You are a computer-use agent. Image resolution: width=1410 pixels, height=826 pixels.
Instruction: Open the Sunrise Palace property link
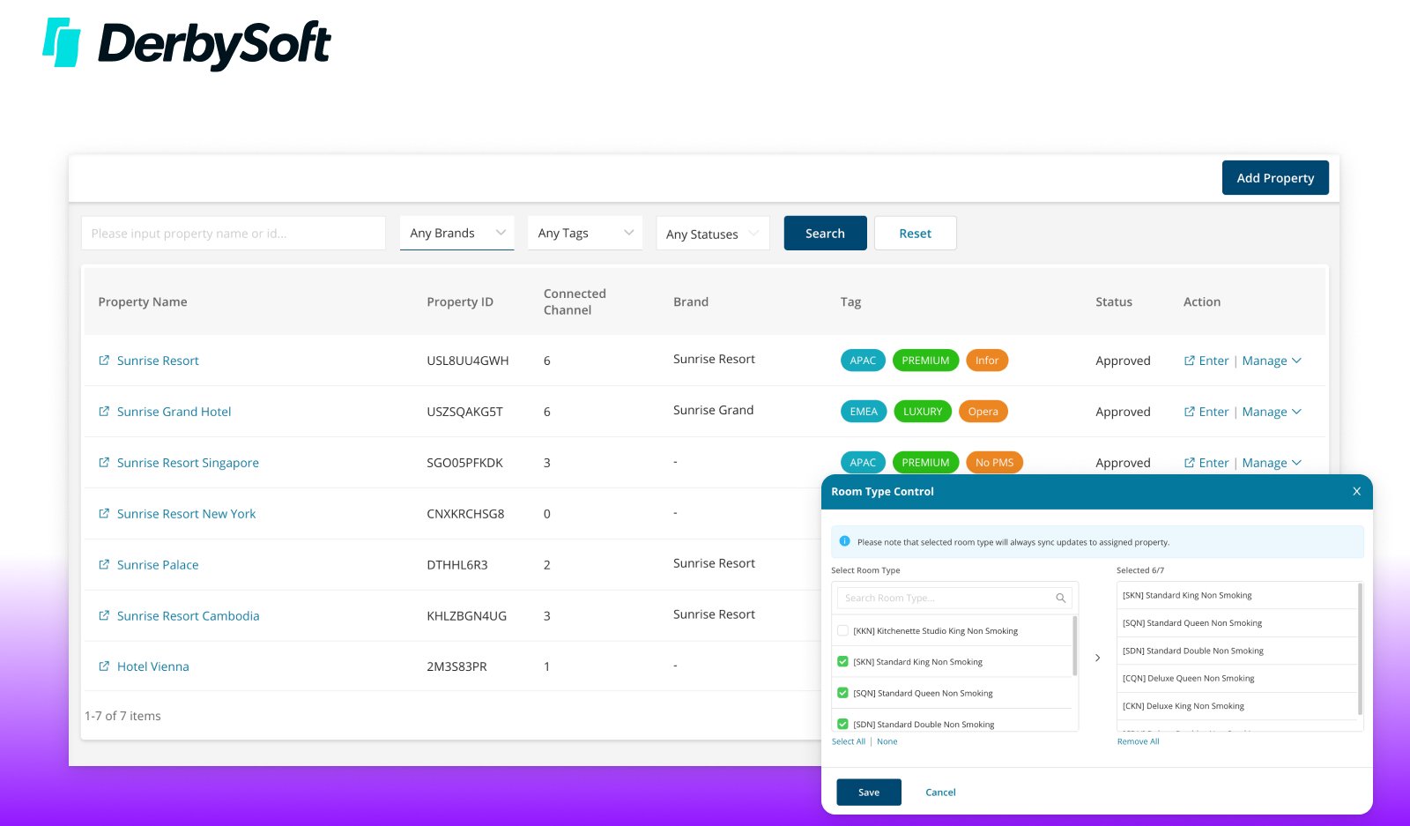[x=158, y=565]
